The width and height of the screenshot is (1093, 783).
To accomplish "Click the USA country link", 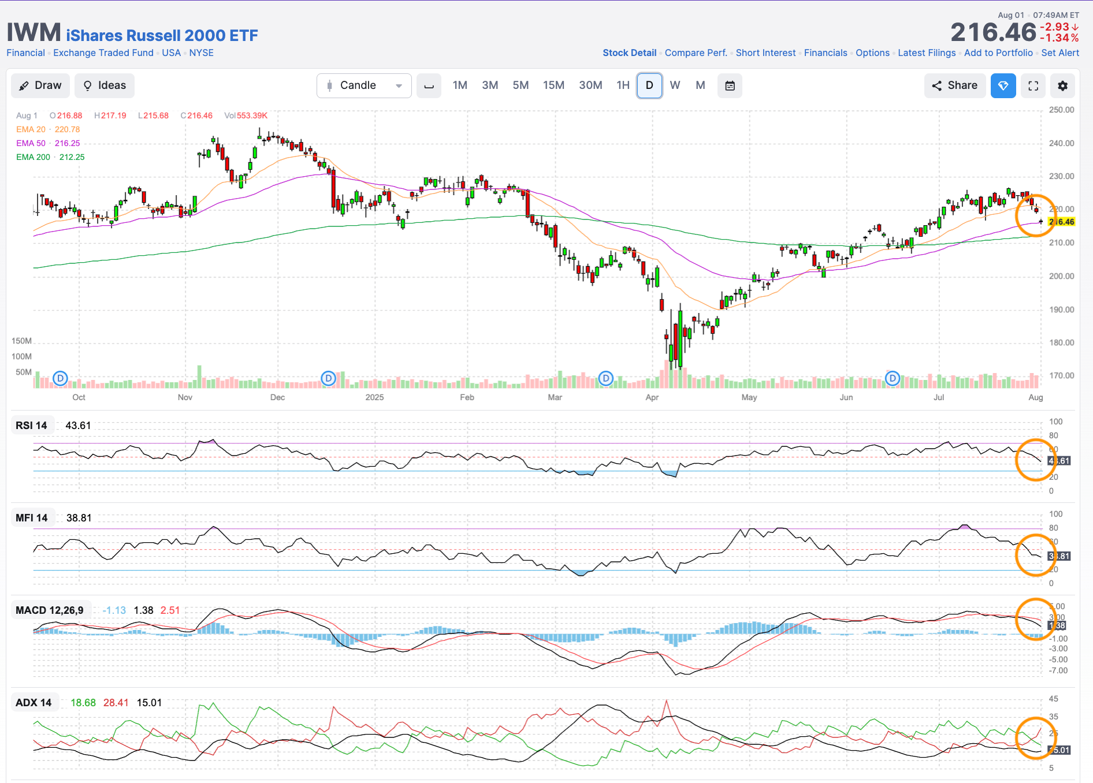I will pyautogui.click(x=171, y=53).
